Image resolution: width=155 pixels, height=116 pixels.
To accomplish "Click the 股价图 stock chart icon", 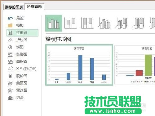I will coord(10,76).
